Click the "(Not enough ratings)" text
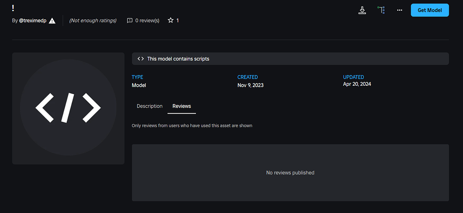This screenshot has width=463, height=213. tap(93, 21)
